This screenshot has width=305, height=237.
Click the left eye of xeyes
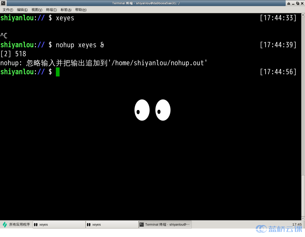[x=142, y=110]
